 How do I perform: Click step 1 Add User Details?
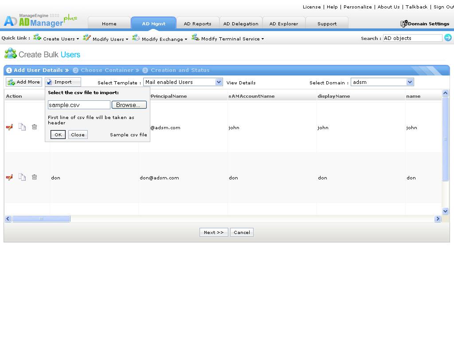click(38, 70)
